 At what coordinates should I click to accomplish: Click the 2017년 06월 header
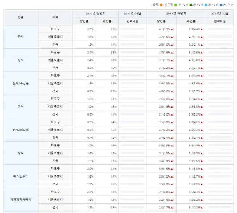click(132, 13)
